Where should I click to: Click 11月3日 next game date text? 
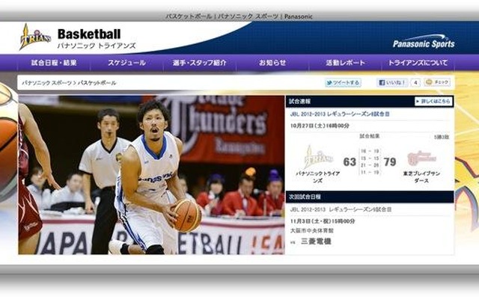tap(323, 221)
